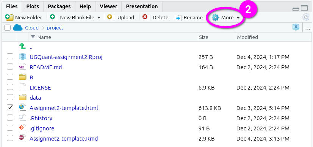Open the Assignmet2-template.Rmd file link
The width and height of the screenshot is (313, 147).
[64, 138]
